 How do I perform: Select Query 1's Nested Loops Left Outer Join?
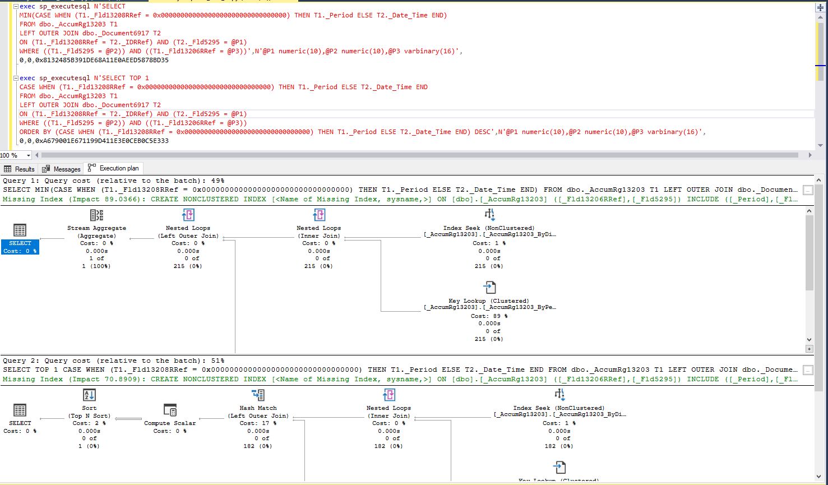click(x=188, y=215)
